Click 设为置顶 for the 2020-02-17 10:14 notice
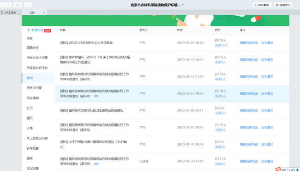This screenshot has height=171, width=300. 267,94
